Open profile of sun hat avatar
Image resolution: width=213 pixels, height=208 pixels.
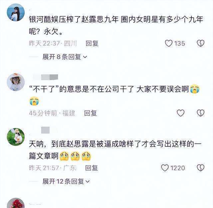click(x=16, y=82)
